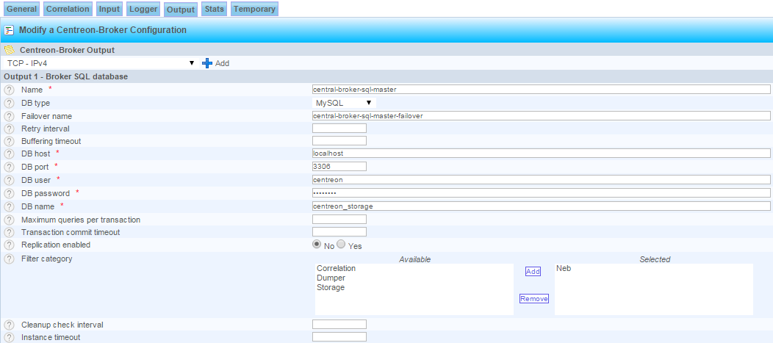Switch to the Logger tab
This screenshot has width=773, height=343.
pos(143,10)
